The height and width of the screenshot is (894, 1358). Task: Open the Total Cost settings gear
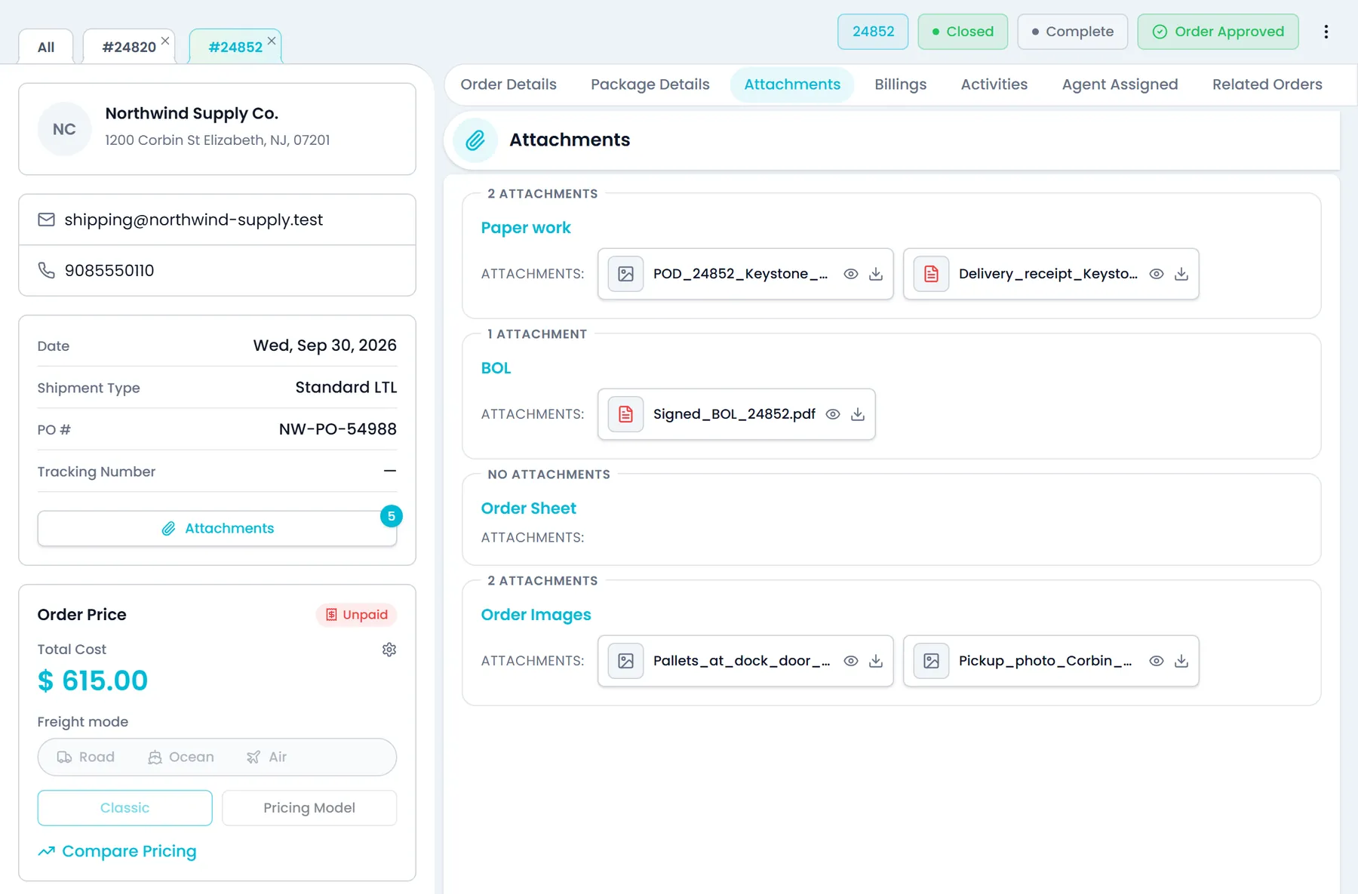(389, 650)
